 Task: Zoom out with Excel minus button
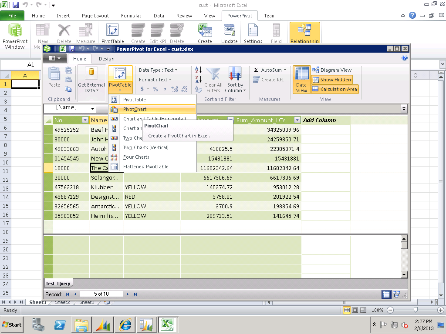(x=390, y=310)
